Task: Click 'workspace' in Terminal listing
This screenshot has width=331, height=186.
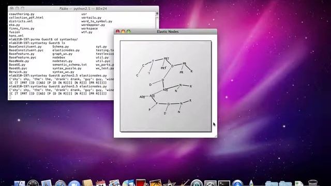Action: (x=89, y=28)
